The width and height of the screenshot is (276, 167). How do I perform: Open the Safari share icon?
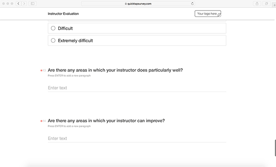[257, 4]
